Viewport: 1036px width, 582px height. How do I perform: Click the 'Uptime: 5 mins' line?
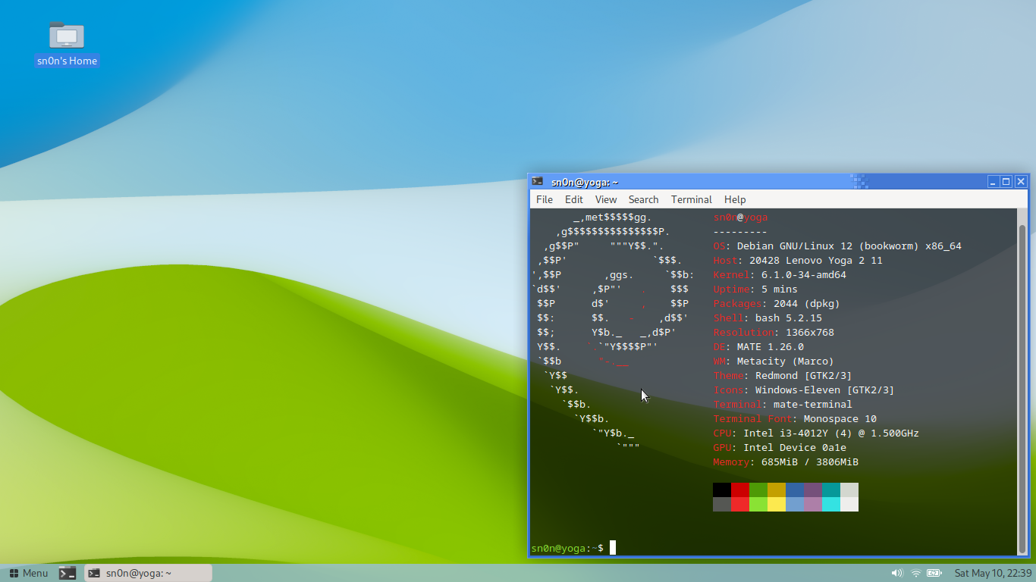(755, 289)
